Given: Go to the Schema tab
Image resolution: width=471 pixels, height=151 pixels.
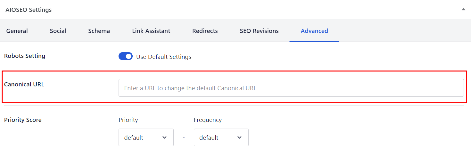Looking at the screenshot, I should pyautogui.click(x=99, y=31).
